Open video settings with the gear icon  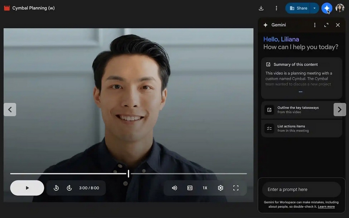pos(220,188)
